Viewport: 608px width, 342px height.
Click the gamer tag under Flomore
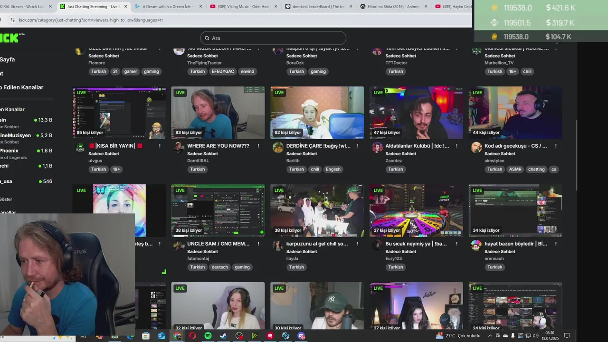pyautogui.click(x=131, y=71)
